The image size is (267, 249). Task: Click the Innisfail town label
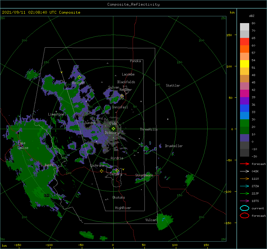point(120,107)
